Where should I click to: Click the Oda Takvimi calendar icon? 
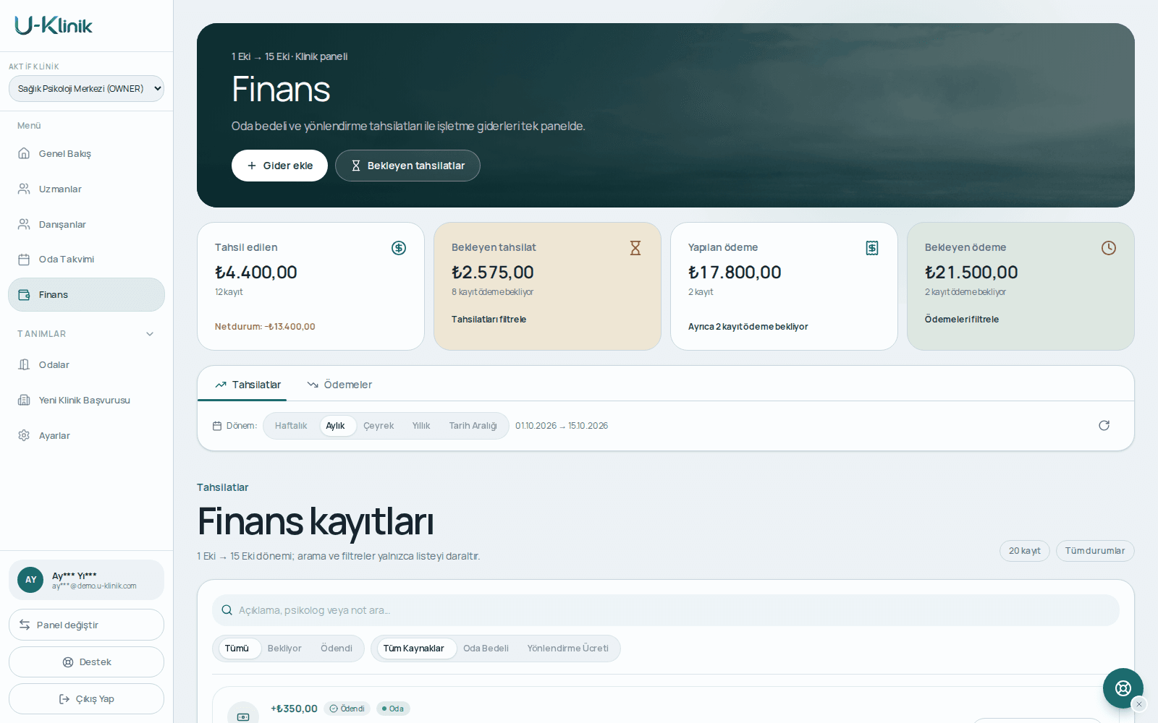coord(24,260)
